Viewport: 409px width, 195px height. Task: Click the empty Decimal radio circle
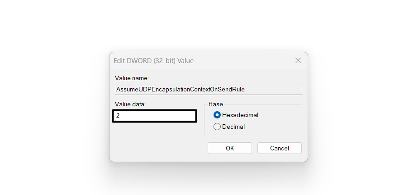[x=217, y=127]
